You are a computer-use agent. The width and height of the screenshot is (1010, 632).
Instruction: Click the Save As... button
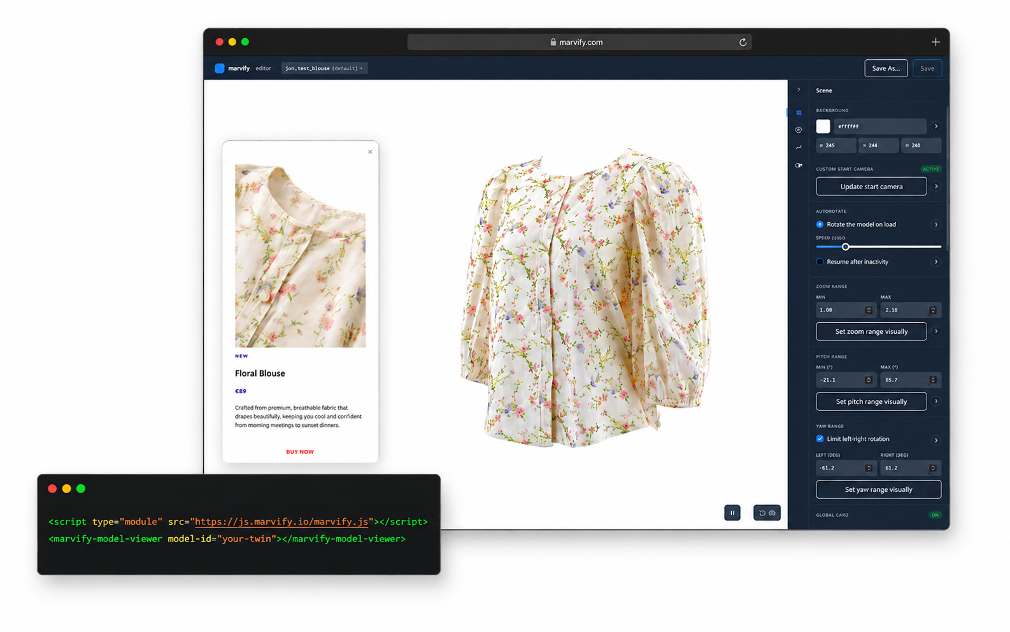click(x=886, y=68)
